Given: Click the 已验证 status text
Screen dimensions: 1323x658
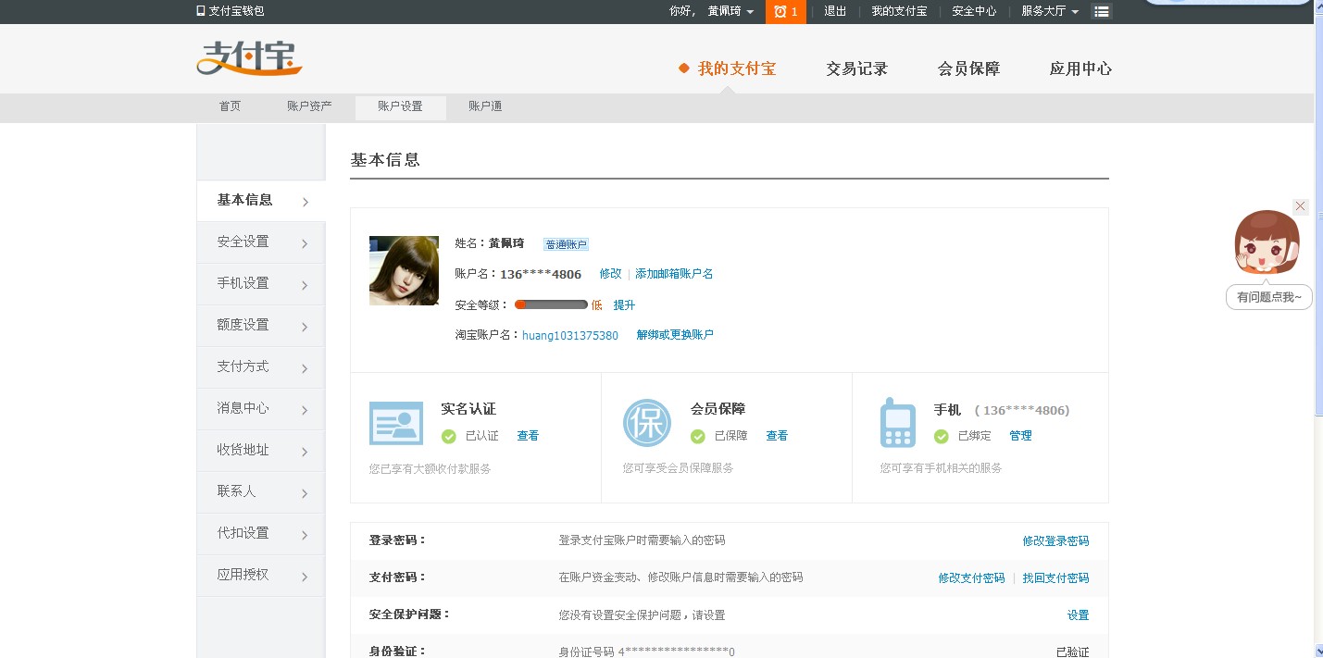Looking at the screenshot, I should (x=1072, y=652).
